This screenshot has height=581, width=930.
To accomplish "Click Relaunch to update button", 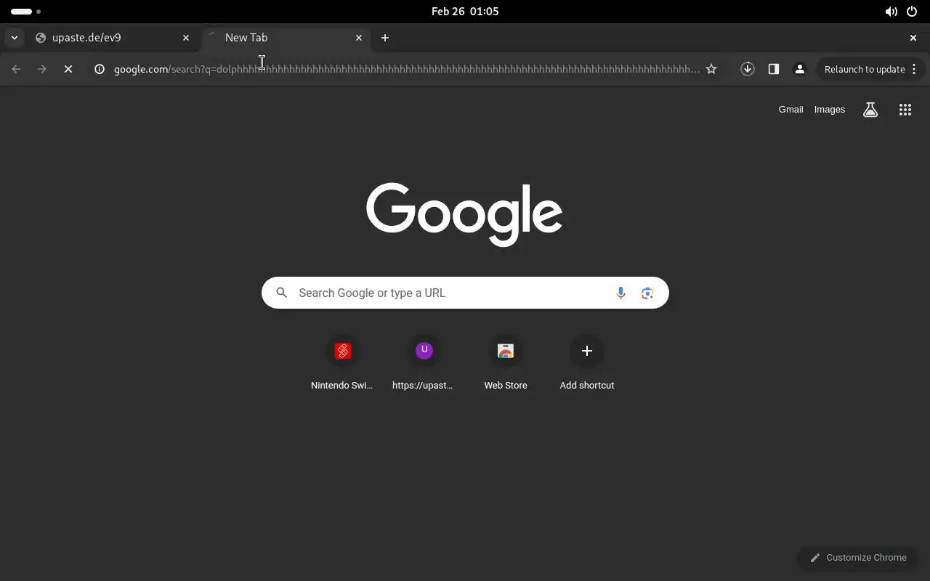I will (865, 69).
